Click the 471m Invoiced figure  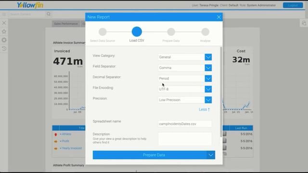coord(68,61)
